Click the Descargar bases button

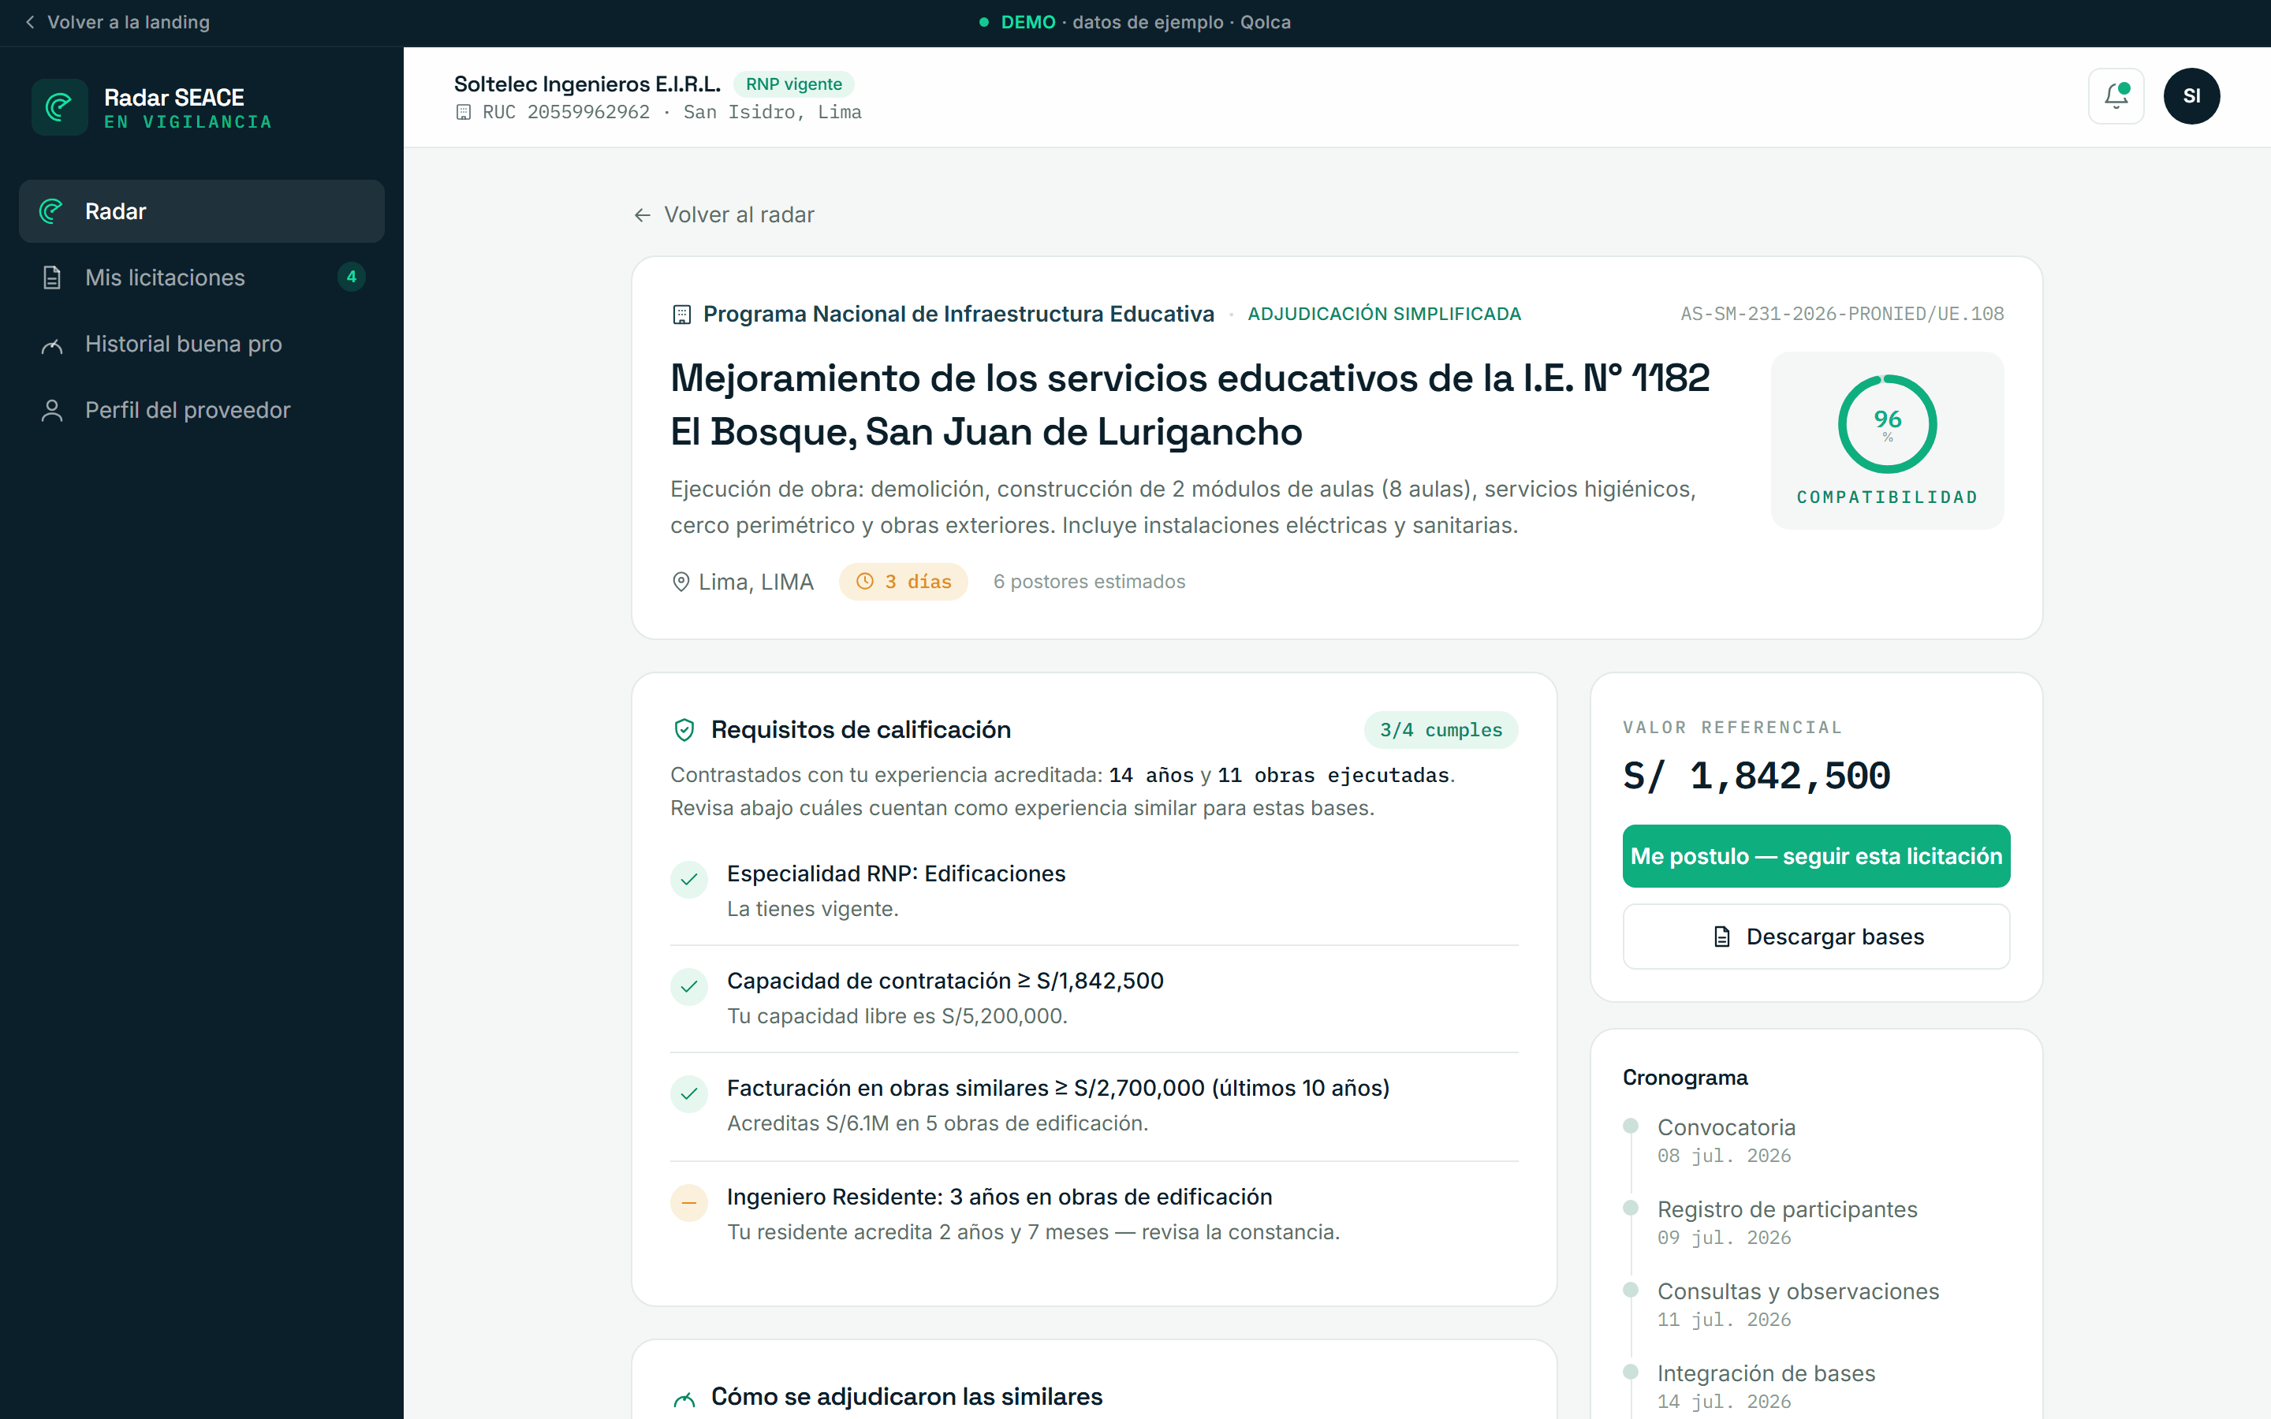[x=1816, y=937]
